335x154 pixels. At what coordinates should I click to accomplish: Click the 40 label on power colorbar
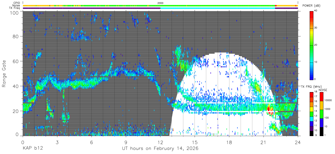316,11
